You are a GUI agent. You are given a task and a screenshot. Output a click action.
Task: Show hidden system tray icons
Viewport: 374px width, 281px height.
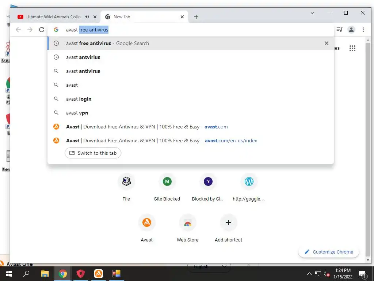tap(309, 274)
